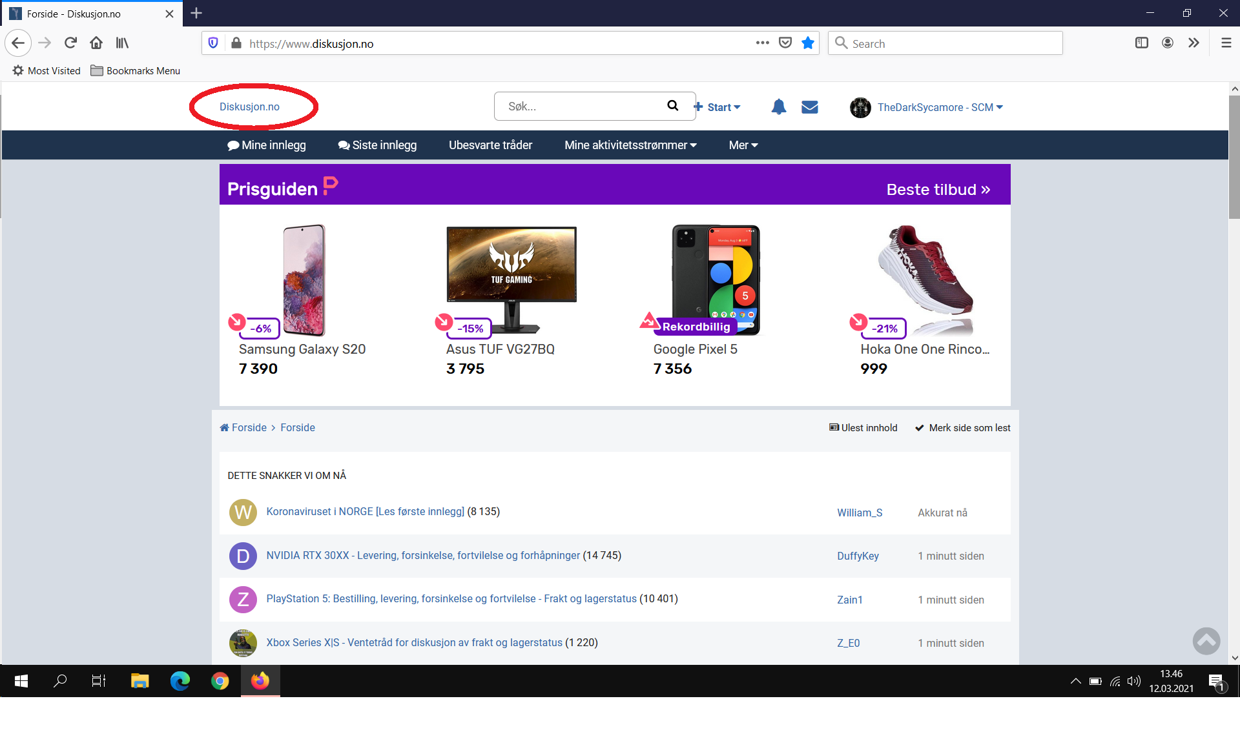Open Windows taskbar search
This screenshot has width=1240, height=732.
coord(60,680)
